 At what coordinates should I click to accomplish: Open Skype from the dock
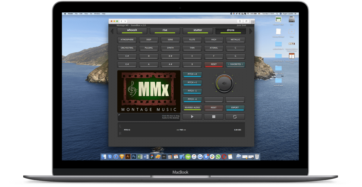coord(110,157)
